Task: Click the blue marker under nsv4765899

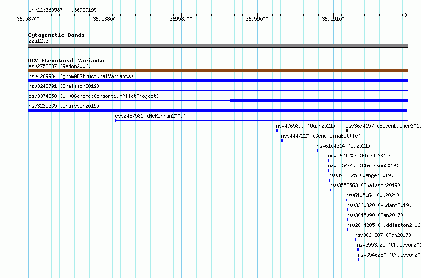Action: (277, 130)
